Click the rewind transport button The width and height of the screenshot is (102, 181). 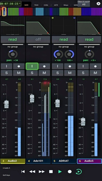pos(32,172)
